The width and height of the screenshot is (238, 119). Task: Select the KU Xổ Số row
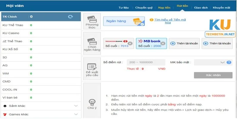[x=41, y=49]
